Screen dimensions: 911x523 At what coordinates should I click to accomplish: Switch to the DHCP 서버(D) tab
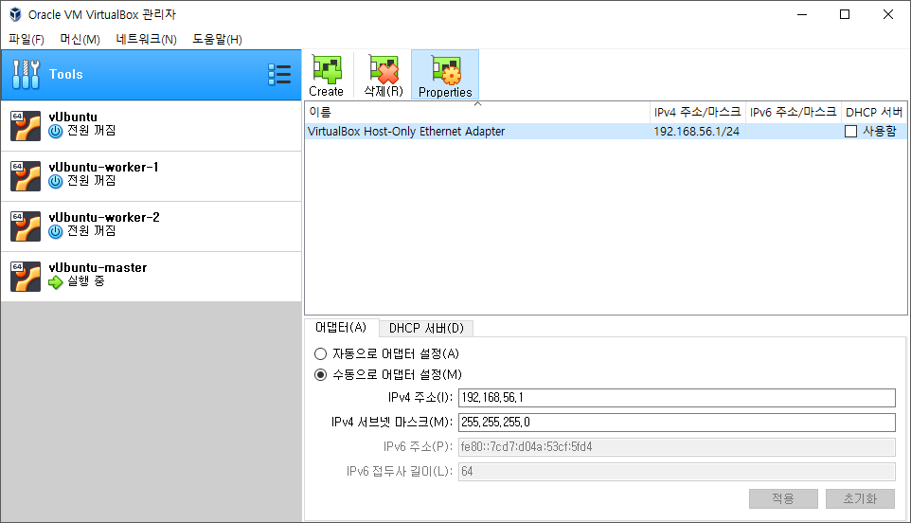[426, 329]
